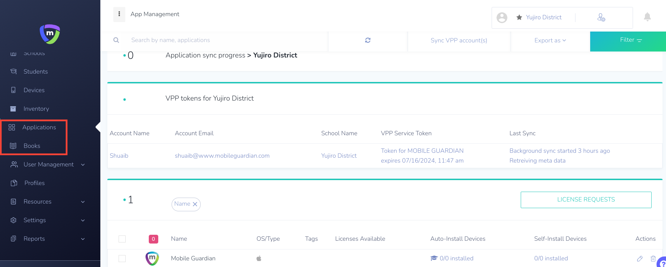The width and height of the screenshot is (666, 267).
Task: Click the User Management people icon
Action: [14, 164]
